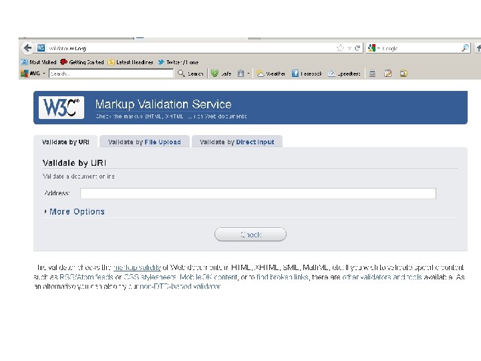The image size is (481, 361).
Task: Open the find broken links link
Action: click(282, 277)
